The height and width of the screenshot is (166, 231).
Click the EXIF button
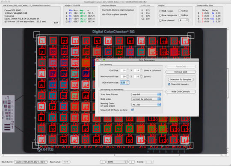56,23
